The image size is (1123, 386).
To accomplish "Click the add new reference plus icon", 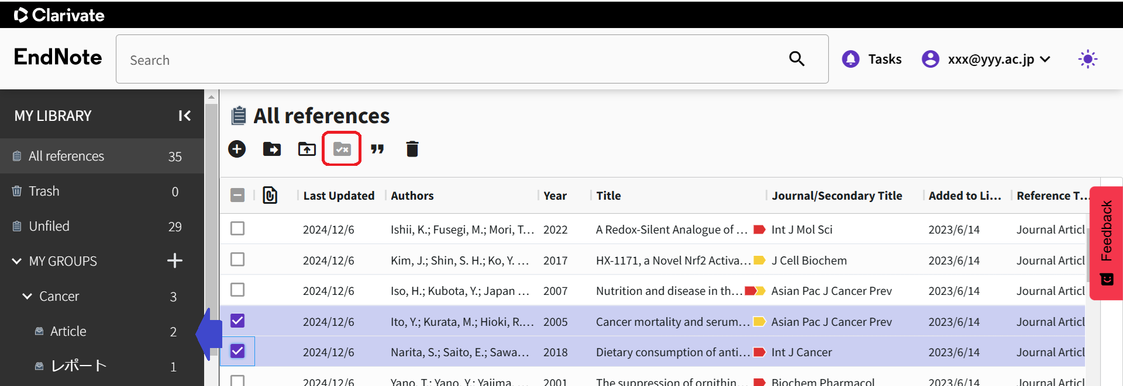I will [x=237, y=149].
